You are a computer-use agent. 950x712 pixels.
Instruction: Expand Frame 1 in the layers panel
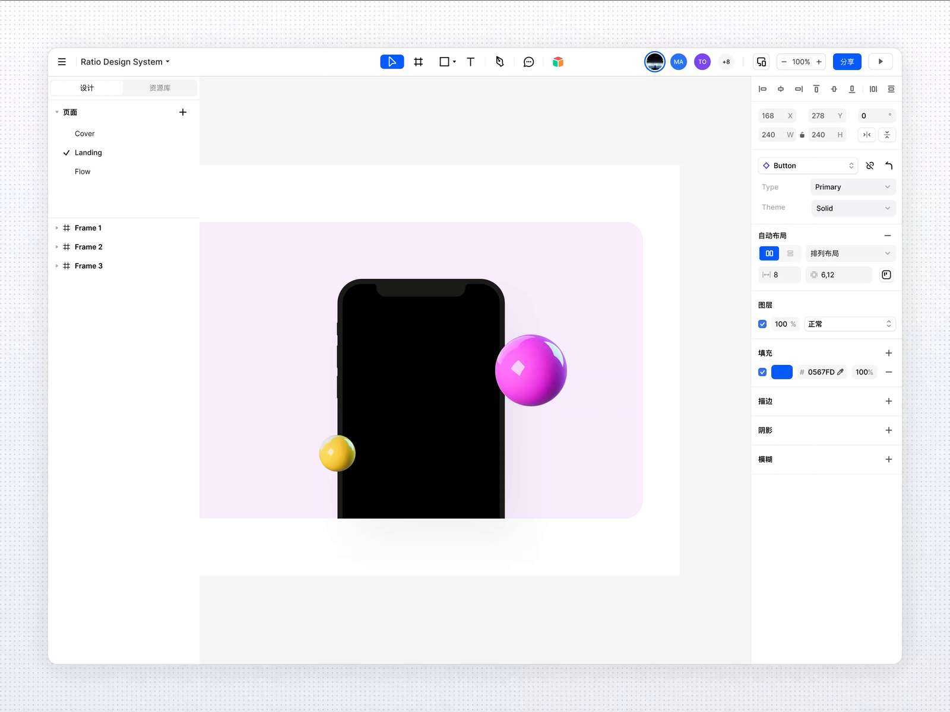pos(57,228)
